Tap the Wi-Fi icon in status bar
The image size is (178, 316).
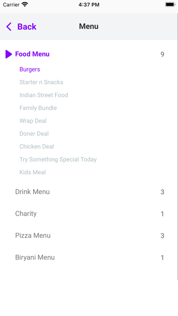click(x=25, y=5)
